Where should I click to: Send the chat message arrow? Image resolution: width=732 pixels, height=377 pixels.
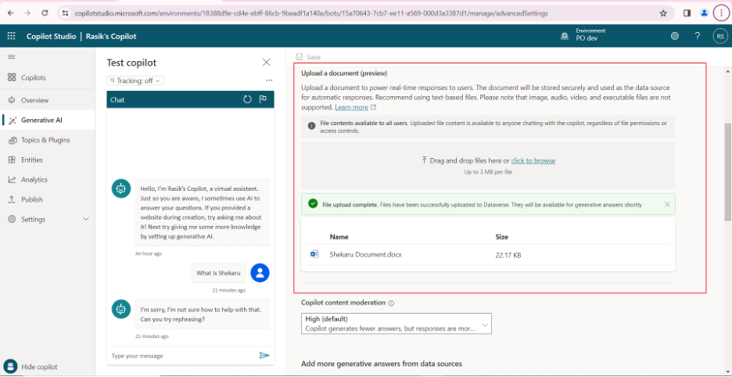coord(264,356)
